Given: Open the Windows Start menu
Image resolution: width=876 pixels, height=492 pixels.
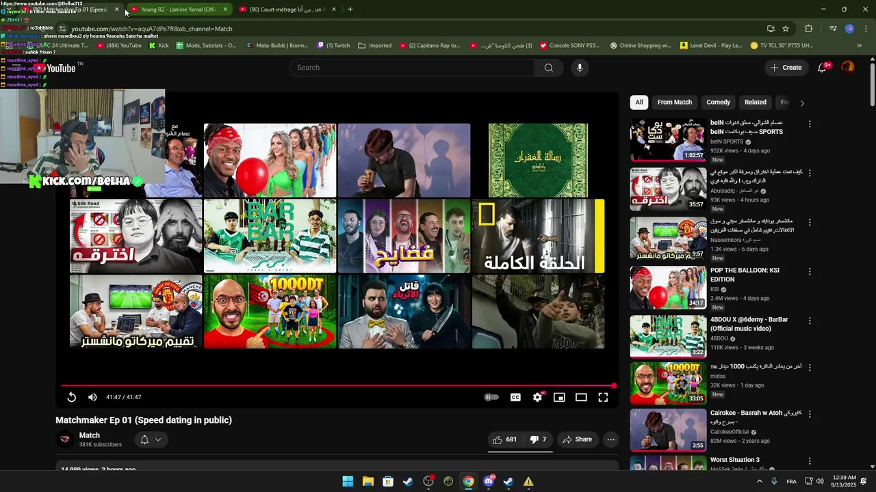Looking at the screenshot, I should pos(348,481).
